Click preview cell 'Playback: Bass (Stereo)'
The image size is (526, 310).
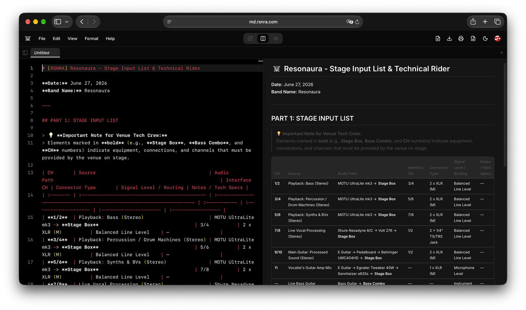(x=308, y=184)
